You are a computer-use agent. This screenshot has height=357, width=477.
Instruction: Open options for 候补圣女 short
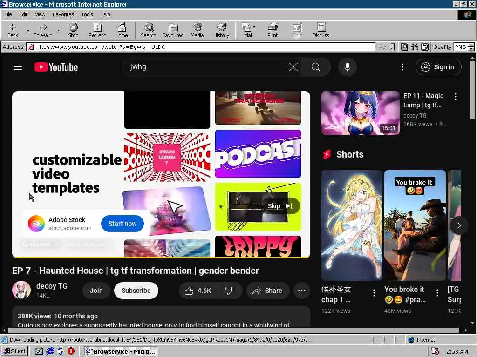(x=374, y=293)
